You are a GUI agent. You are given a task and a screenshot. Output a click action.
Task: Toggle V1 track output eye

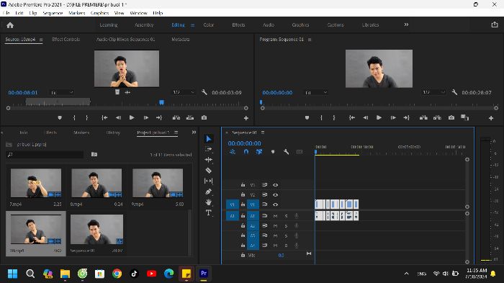[276, 205]
